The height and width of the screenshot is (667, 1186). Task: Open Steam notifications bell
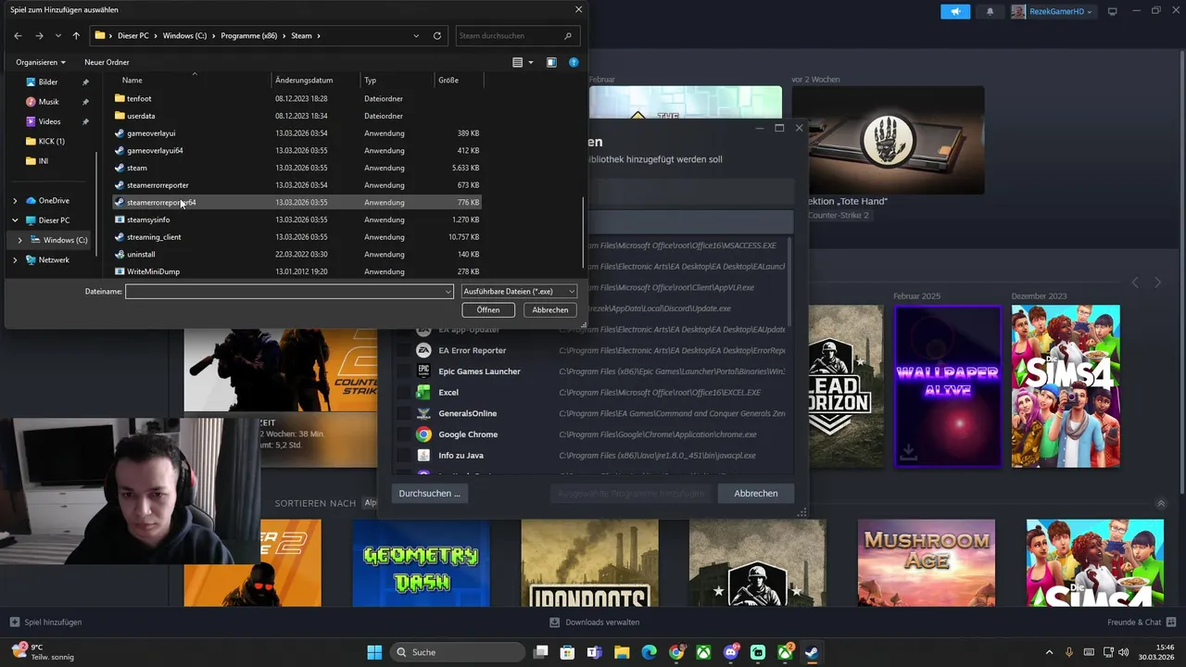click(990, 12)
